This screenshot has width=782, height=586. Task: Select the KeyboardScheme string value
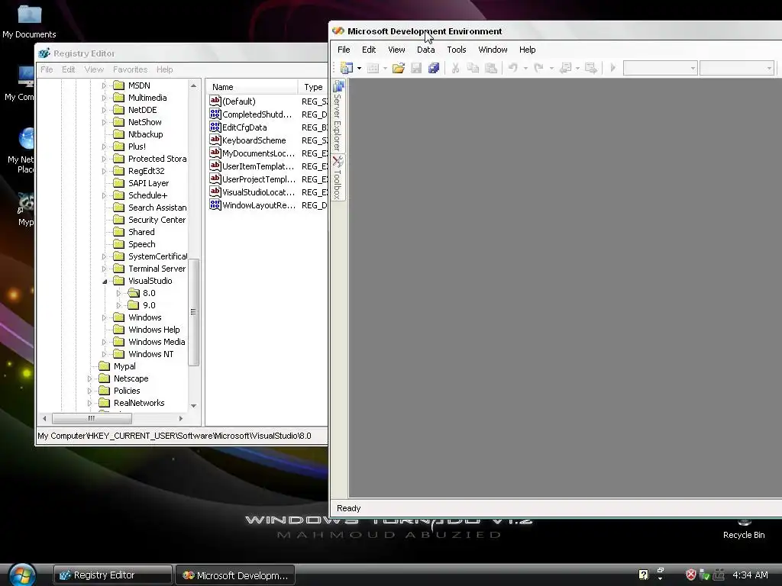click(254, 140)
